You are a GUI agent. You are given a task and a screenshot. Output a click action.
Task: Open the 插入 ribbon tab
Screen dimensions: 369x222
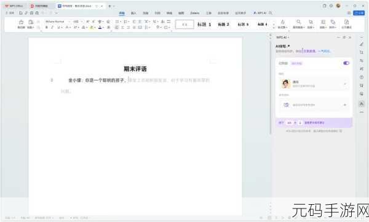(x=133, y=13)
